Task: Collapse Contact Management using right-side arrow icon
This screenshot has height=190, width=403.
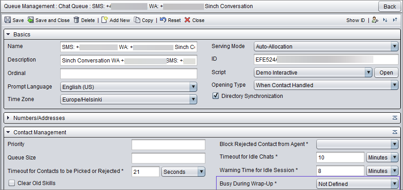Action: click(x=395, y=132)
